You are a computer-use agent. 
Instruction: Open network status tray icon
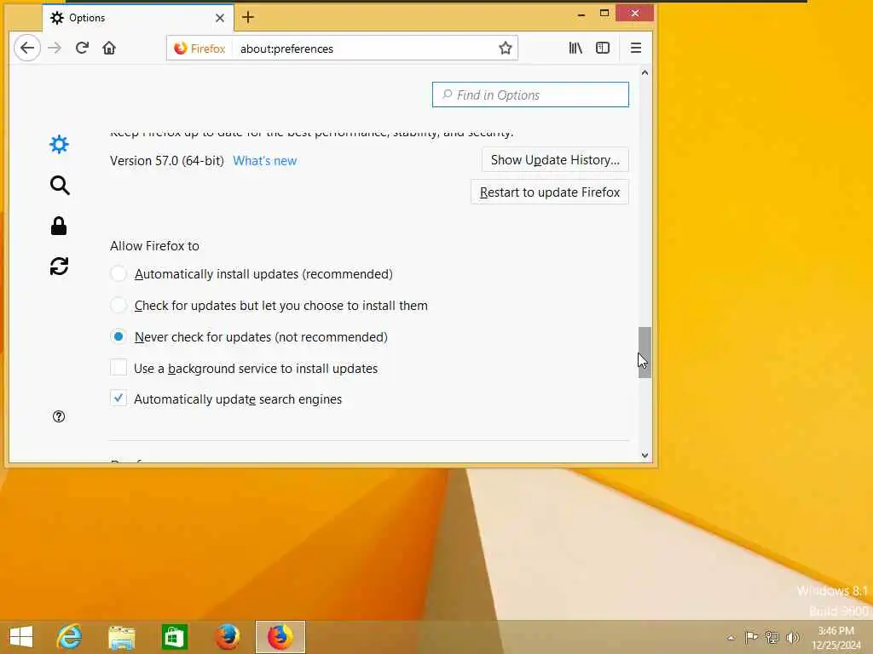pyautogui.click(x=772, y=637)
